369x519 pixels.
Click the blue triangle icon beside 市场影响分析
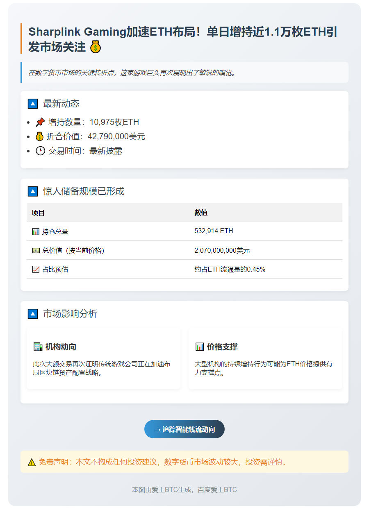tap(33, 314)
